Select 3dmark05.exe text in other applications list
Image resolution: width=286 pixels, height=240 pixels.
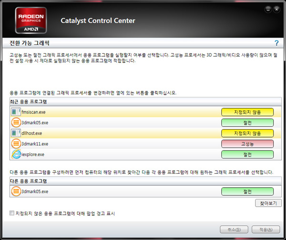[x=35, y=191]
